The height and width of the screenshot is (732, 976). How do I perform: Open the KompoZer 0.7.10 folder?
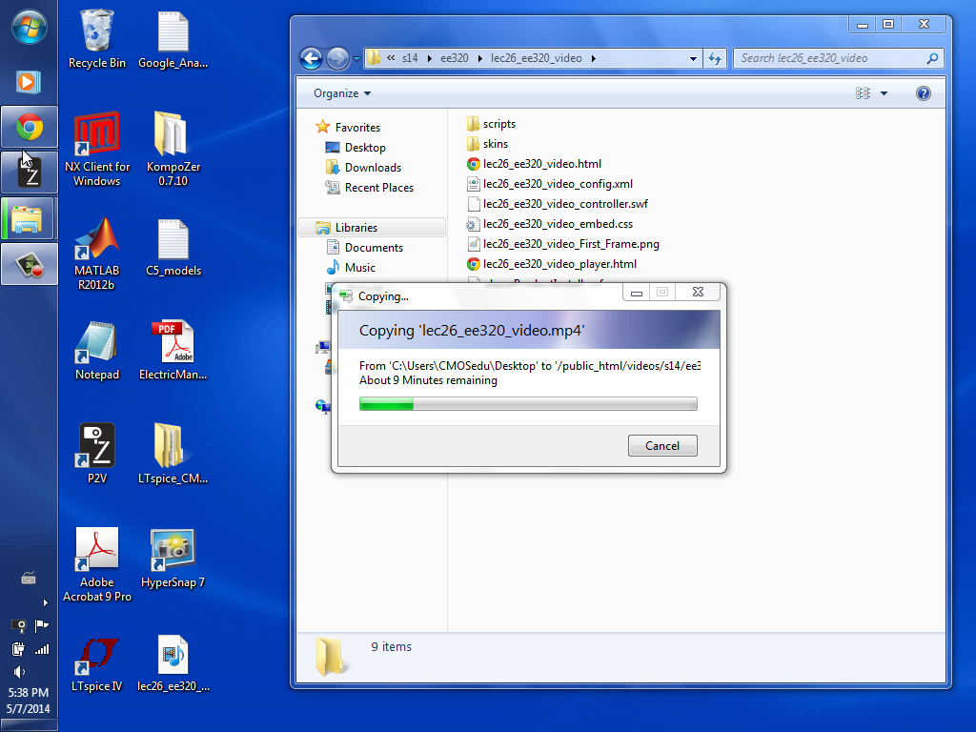click(x=173, y=136)
